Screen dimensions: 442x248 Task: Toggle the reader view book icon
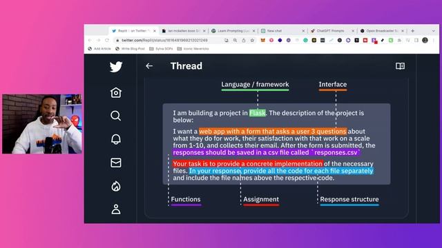(x=400, y=66)
